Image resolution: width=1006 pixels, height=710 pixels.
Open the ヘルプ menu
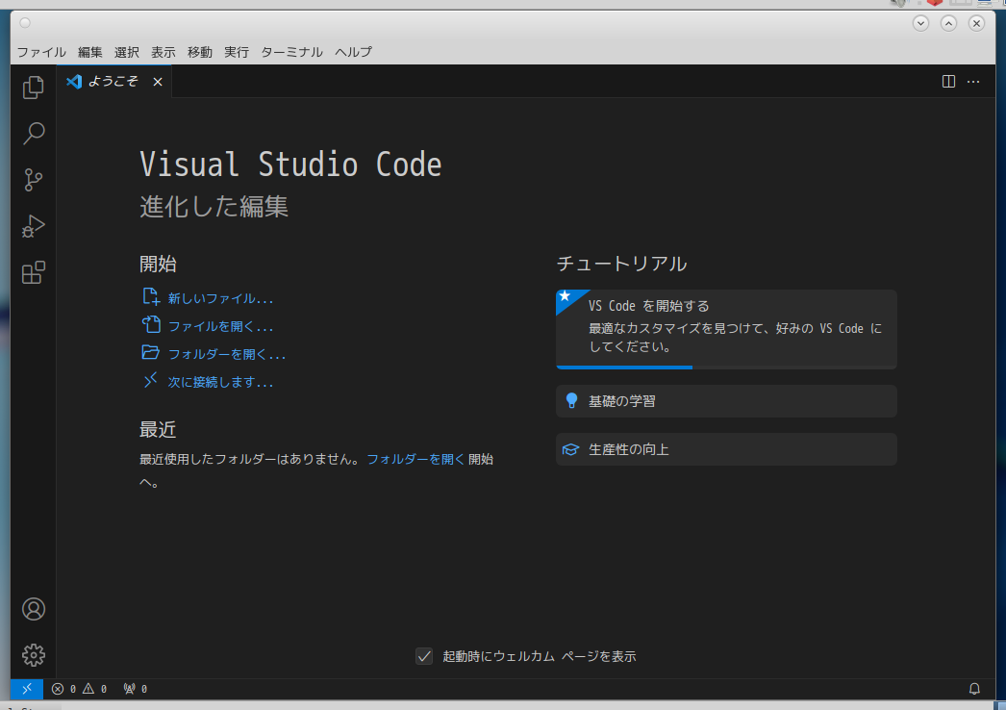[x=353, y=52]
